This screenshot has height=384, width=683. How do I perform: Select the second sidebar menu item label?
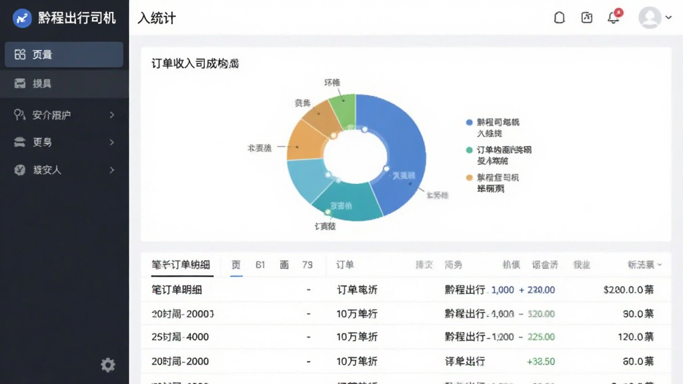pos(42,83)
